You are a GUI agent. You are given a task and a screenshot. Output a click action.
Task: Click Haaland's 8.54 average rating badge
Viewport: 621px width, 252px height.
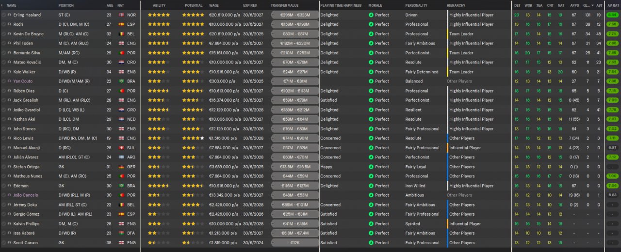(x=612, y=15)
